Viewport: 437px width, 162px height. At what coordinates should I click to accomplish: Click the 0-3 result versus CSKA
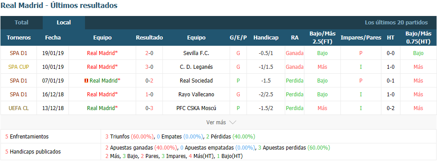[149, 108]
